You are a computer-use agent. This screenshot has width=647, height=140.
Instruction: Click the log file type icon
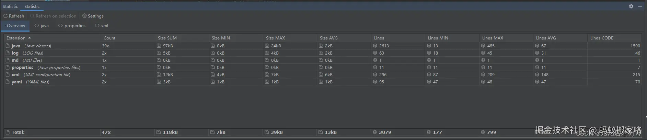pos(8,53)
